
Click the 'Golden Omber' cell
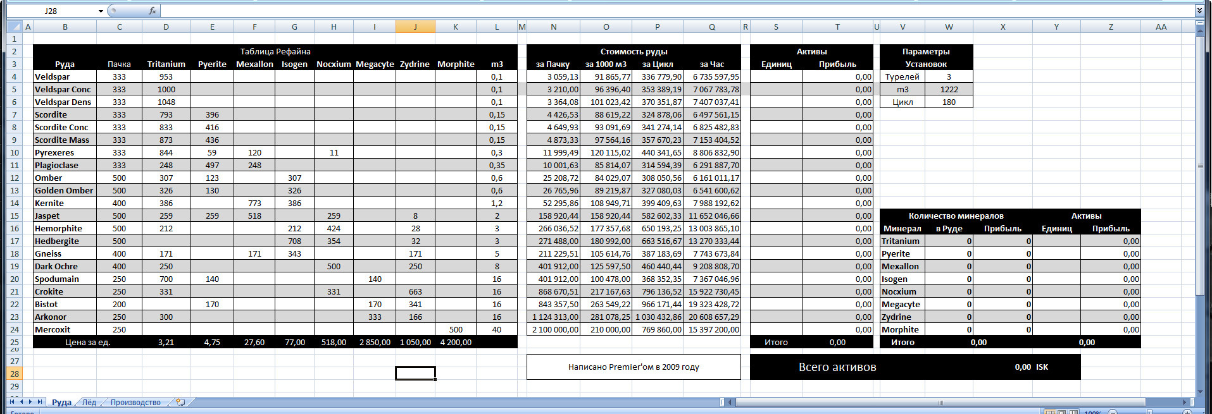click(64, 190)
